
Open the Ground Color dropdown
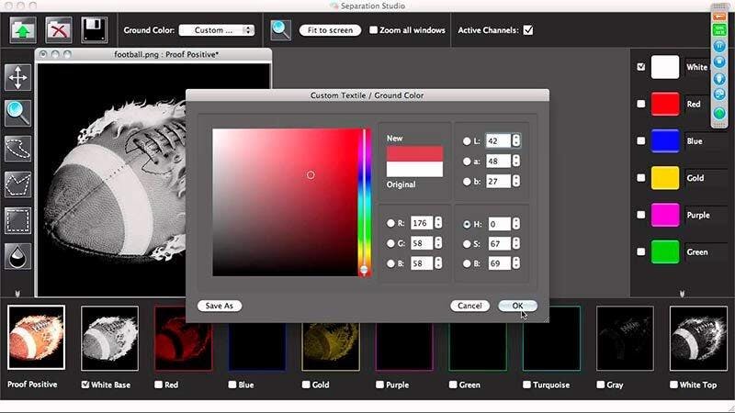pos(217,30)
